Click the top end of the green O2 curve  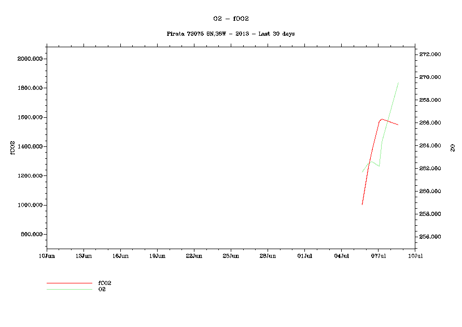point(398,83)
